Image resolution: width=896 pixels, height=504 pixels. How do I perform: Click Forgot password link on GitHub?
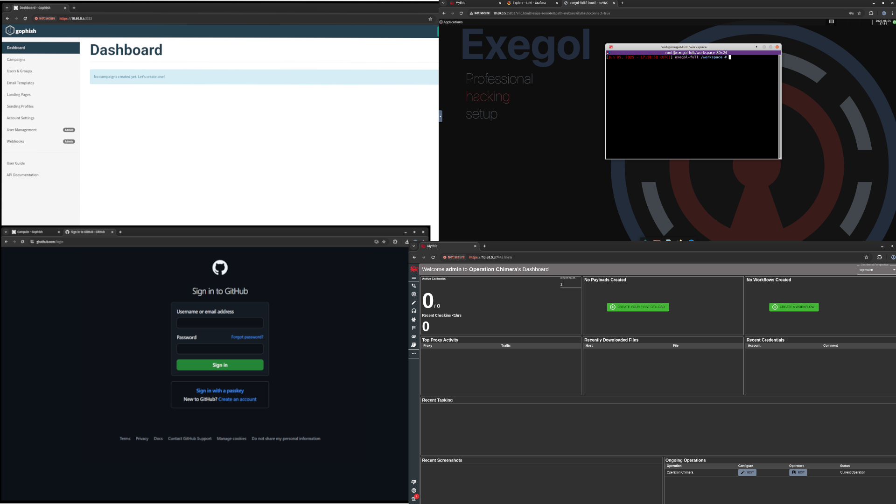(x=247, y=337)
